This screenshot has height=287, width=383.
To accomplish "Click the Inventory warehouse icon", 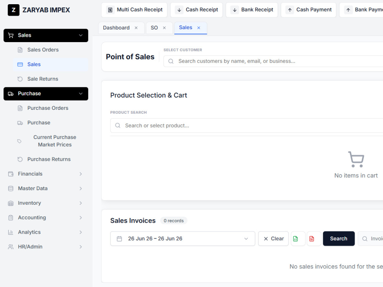I will pyautogui.click(x=11, y=203).
